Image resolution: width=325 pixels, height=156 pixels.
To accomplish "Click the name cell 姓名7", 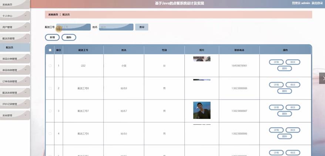I will 124,111.
